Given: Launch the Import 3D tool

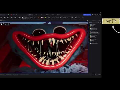Looking at the screenshot, I should 49,18.
